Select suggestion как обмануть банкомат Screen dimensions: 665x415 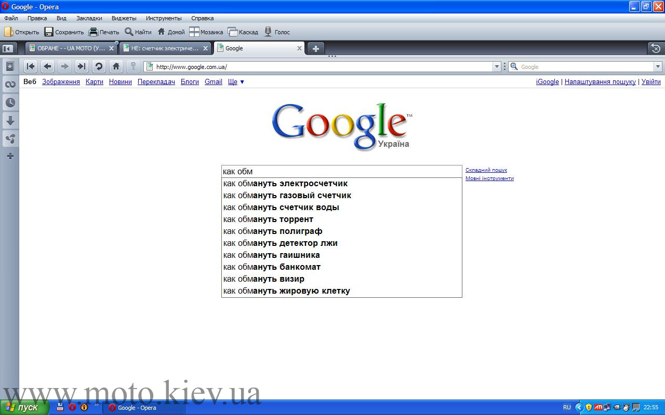(341, 267)
